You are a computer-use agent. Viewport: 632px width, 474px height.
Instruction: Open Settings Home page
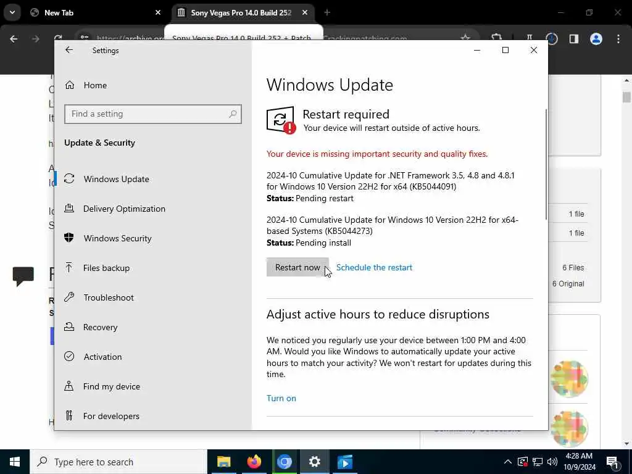[95, 85]
